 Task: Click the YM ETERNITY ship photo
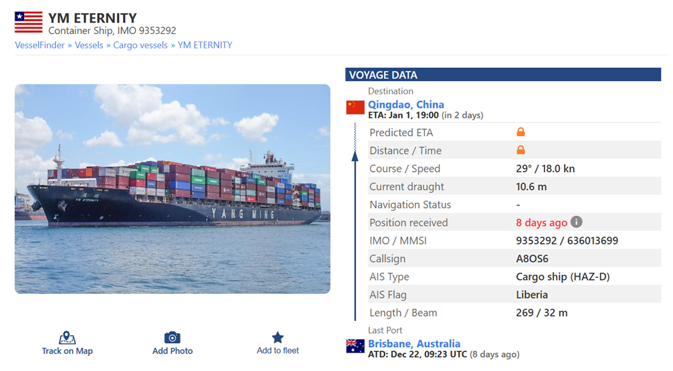tap(172, 189)
